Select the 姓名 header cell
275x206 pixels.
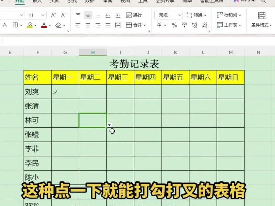[x=37, y=78]
